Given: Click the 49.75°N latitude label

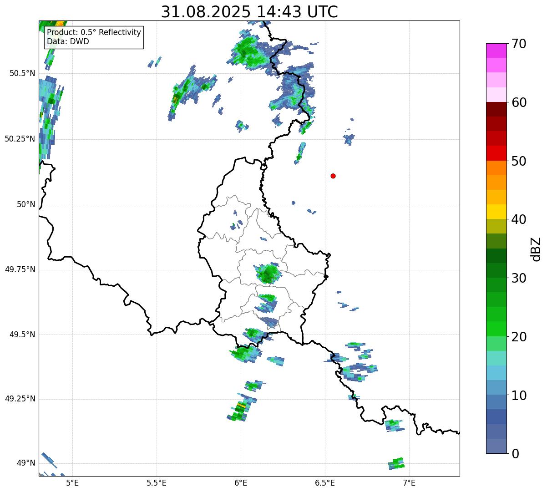Looking at the screenshot, I should 20,269.
